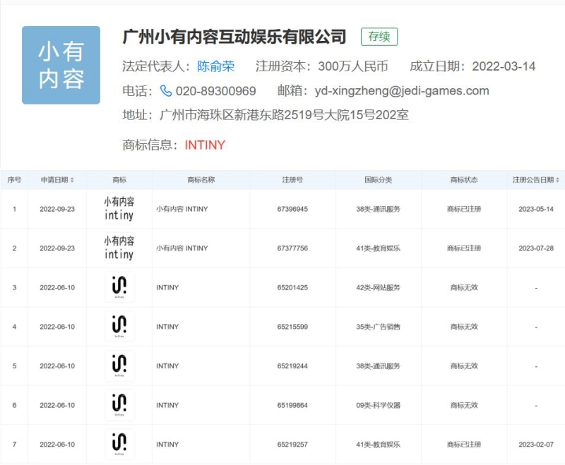Click 09类-科学仪器 classification cell
Screen dimensions: 565x465
[378, 405]
